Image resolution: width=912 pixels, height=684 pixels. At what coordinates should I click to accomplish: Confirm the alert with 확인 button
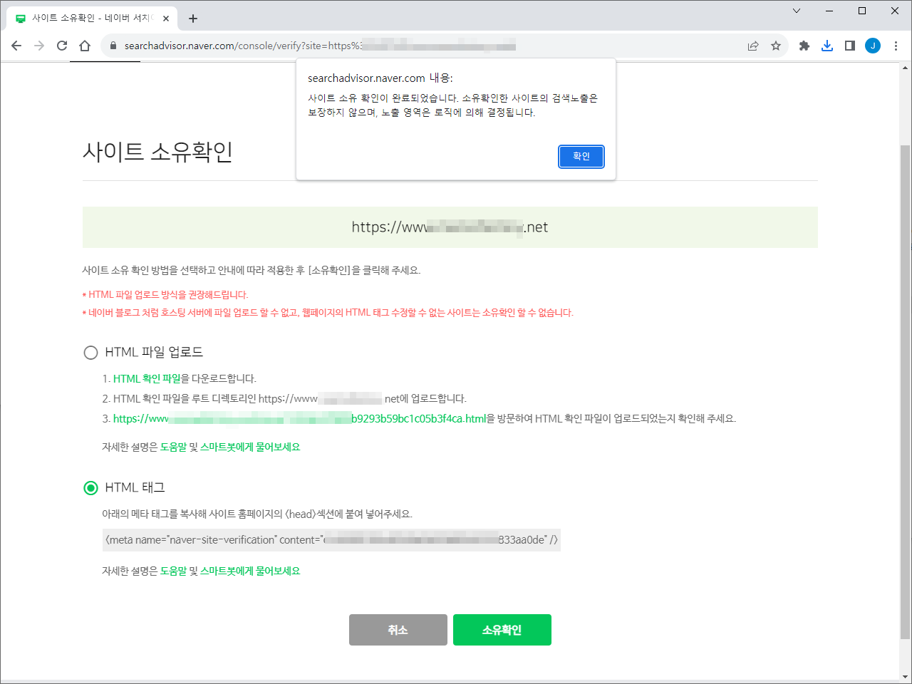pos(581,157)
